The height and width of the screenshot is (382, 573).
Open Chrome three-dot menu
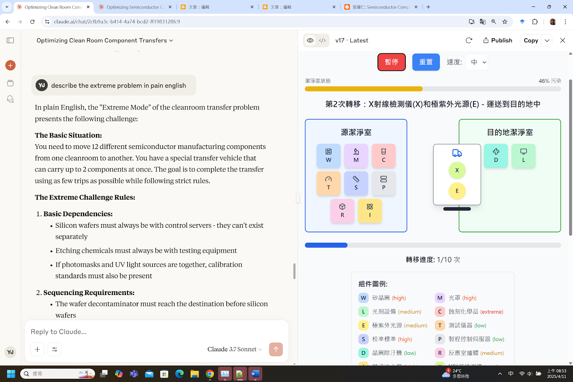565,21
